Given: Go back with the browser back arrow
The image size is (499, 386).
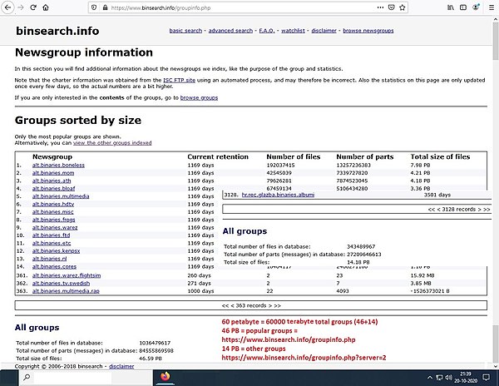Looking at the screenshot, I should click(x=8, y=7).
